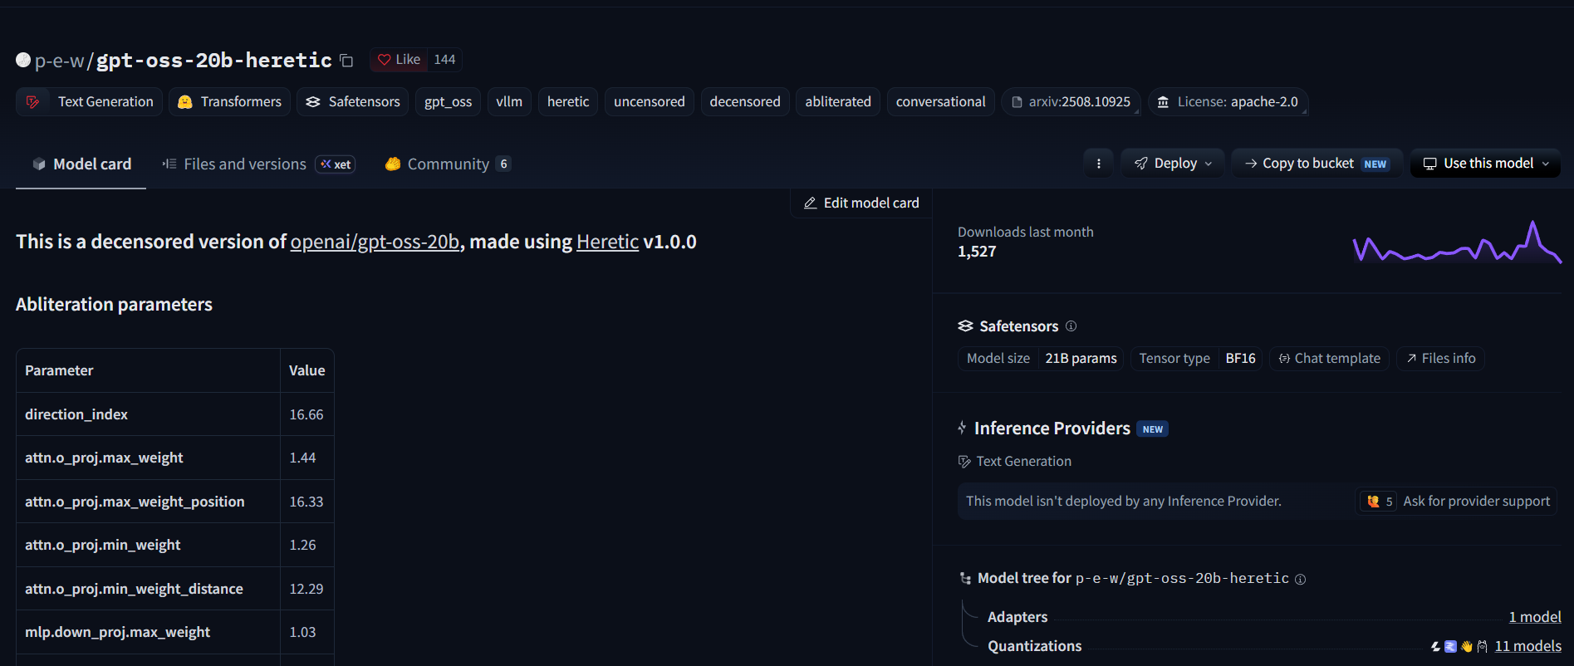This screenshot has width=1574, height=666.
Task: Click the Tensor type BF16 badge
Action: (x=1196, y=359)
